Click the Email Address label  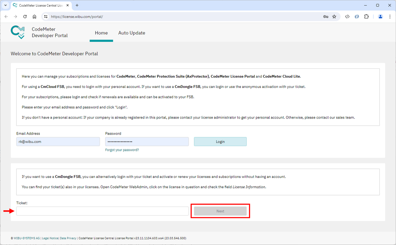point(28,134)
